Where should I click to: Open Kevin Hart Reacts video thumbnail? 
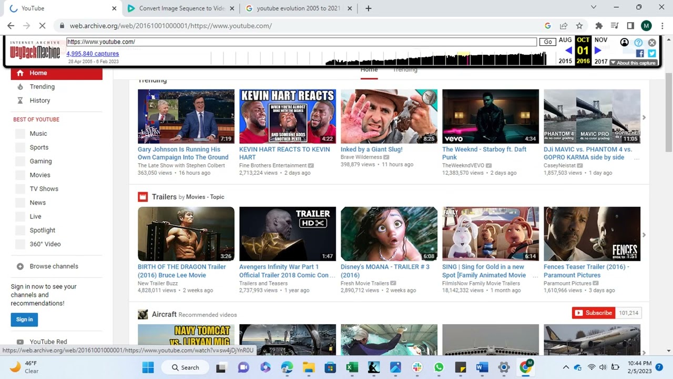[x=288, y=116]
